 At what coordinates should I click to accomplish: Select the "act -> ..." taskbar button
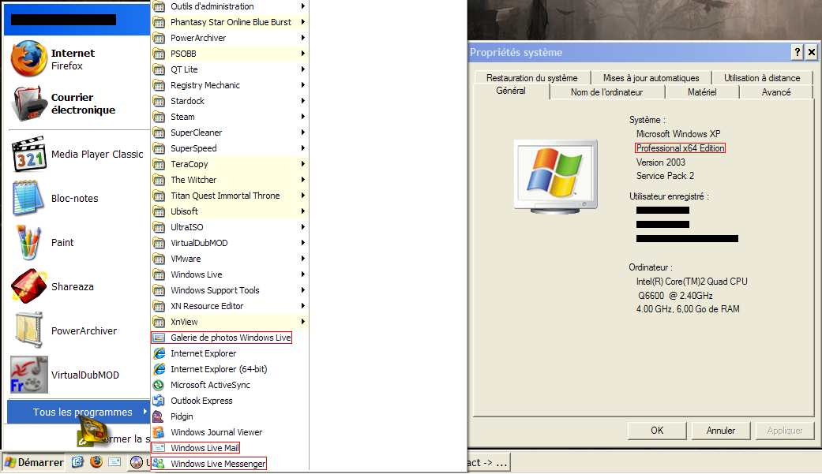pyautogui.click(x=487, y=462)
